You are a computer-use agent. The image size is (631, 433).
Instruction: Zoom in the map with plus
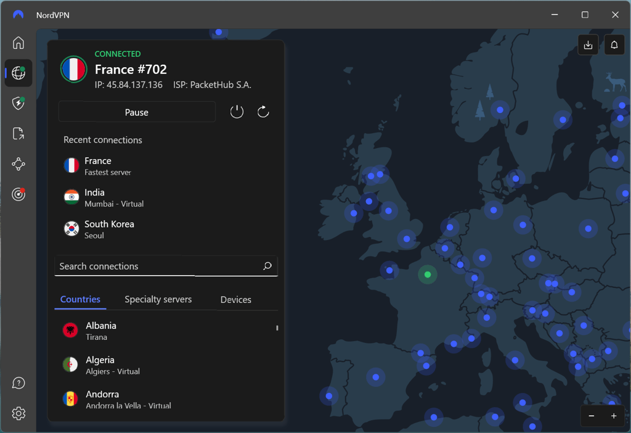coord(614,416)
